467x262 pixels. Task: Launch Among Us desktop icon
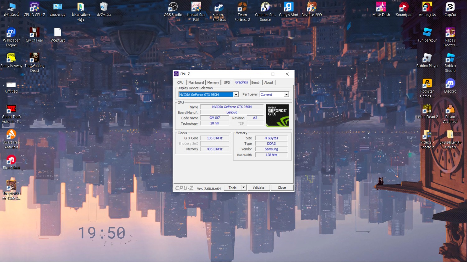click(x=427, y=9)
